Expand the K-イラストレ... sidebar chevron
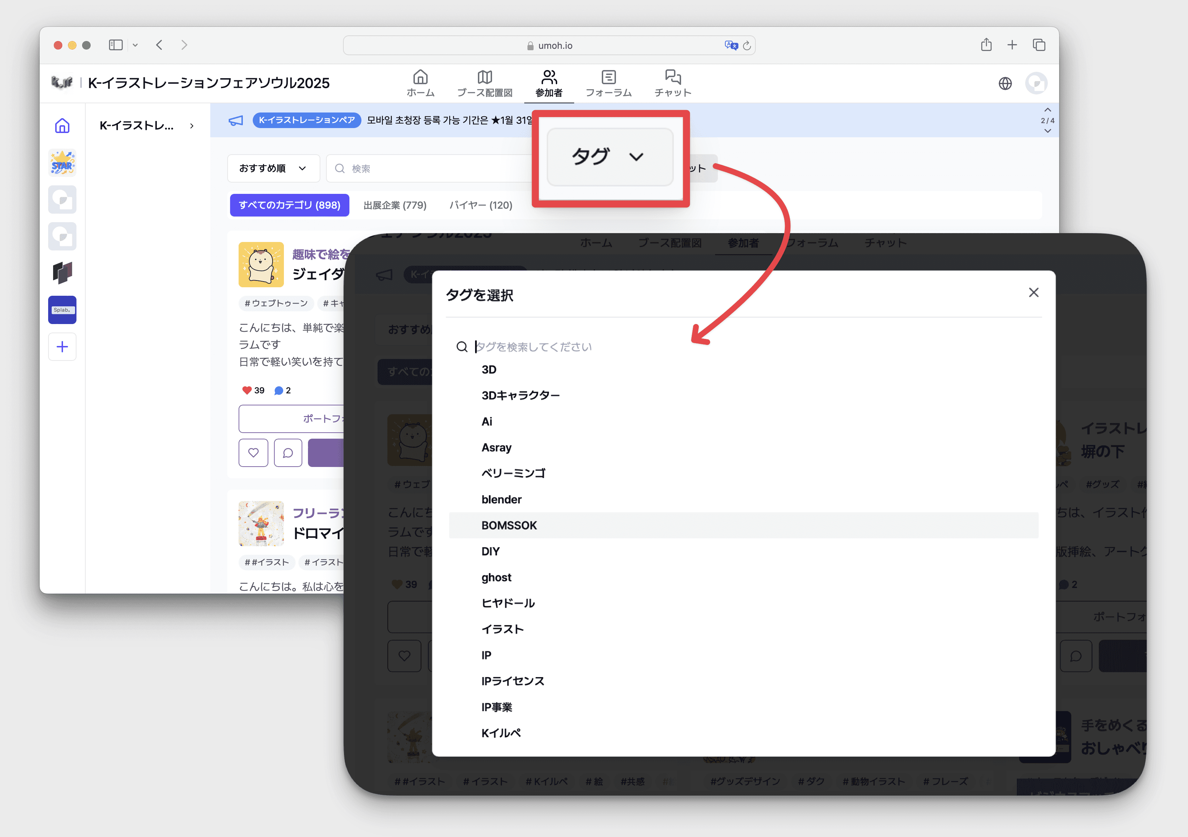Image resolution: width=1188 pixels, height=837 pixels. coord(192,126)
